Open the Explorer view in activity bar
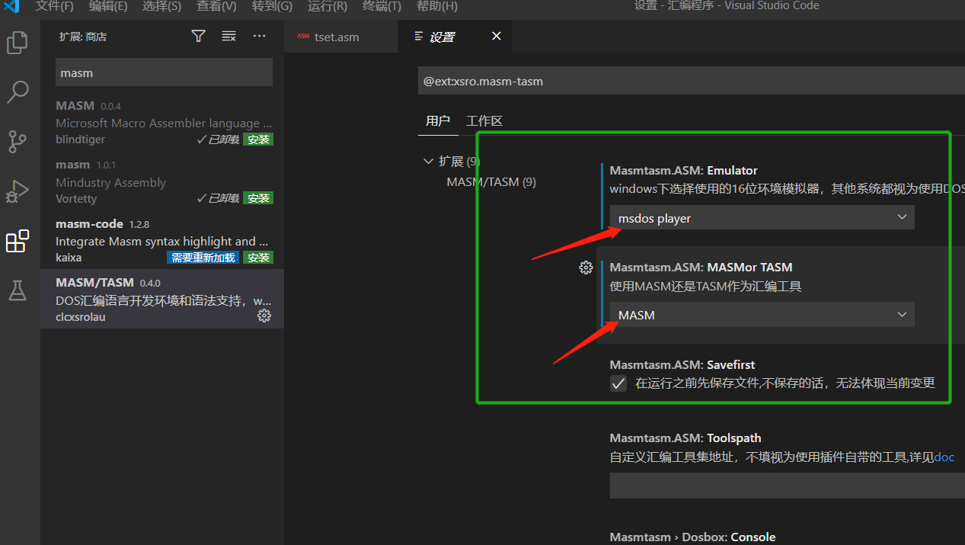965x545 pixels. click(x=17, y=43)
